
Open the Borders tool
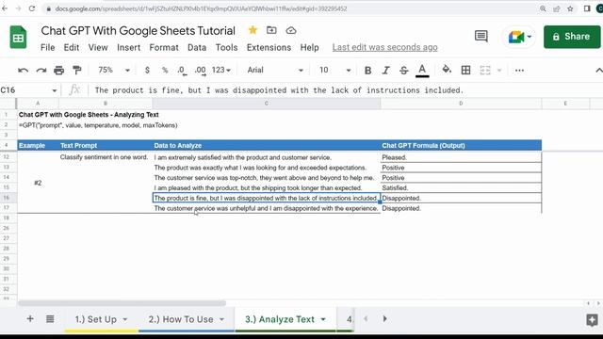tap(465, 70)
